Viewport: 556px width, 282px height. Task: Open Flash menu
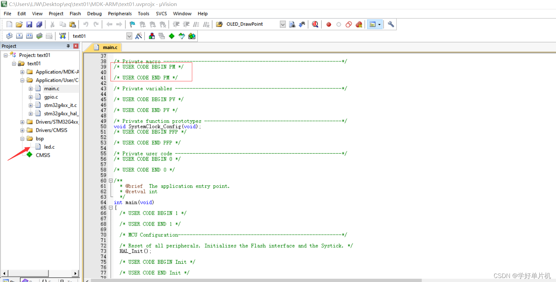pos(75,14)
